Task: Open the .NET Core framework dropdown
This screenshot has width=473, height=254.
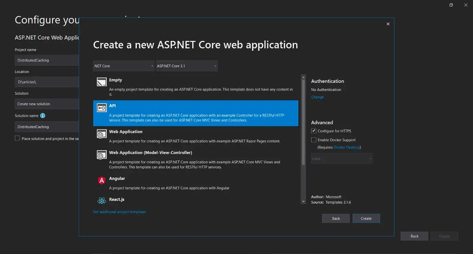Action: (124, 66)
